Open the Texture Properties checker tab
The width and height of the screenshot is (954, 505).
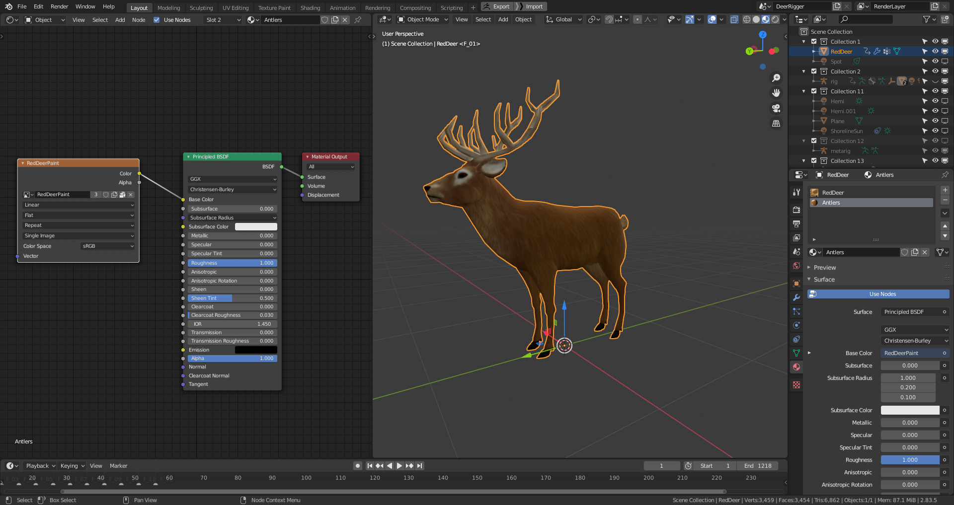pos(796,385)
